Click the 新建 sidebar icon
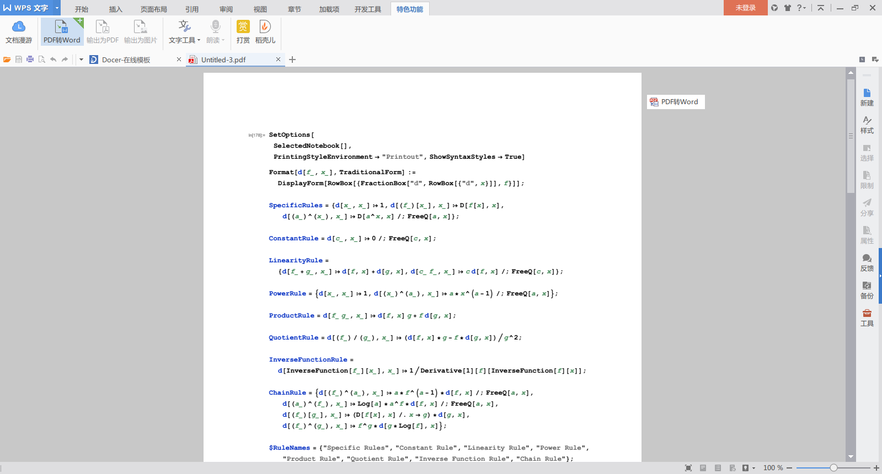Viewport: 882px width, 474px height. click(867, 98)
